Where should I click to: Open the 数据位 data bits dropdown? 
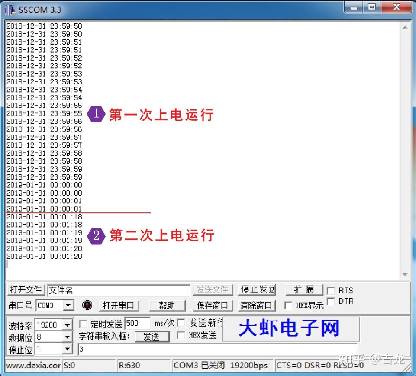(68, 336)
